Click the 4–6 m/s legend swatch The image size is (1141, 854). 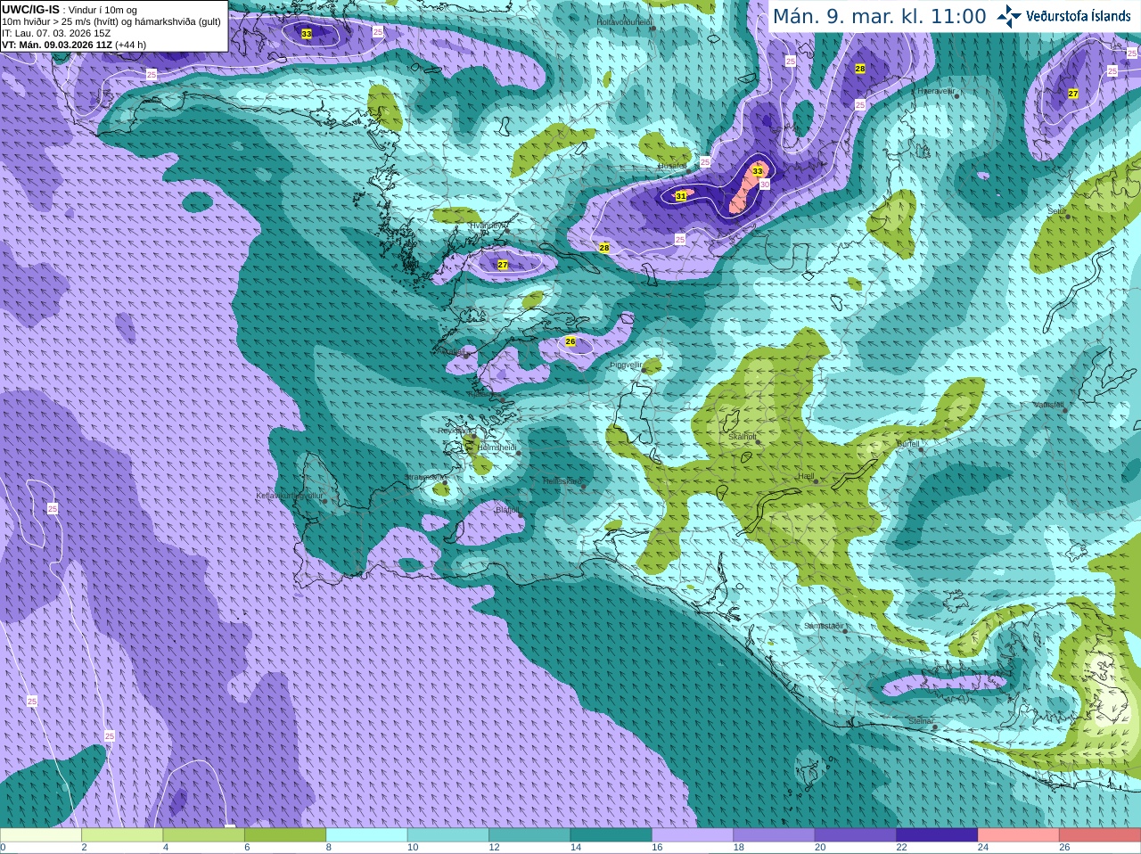pos(203,835)
